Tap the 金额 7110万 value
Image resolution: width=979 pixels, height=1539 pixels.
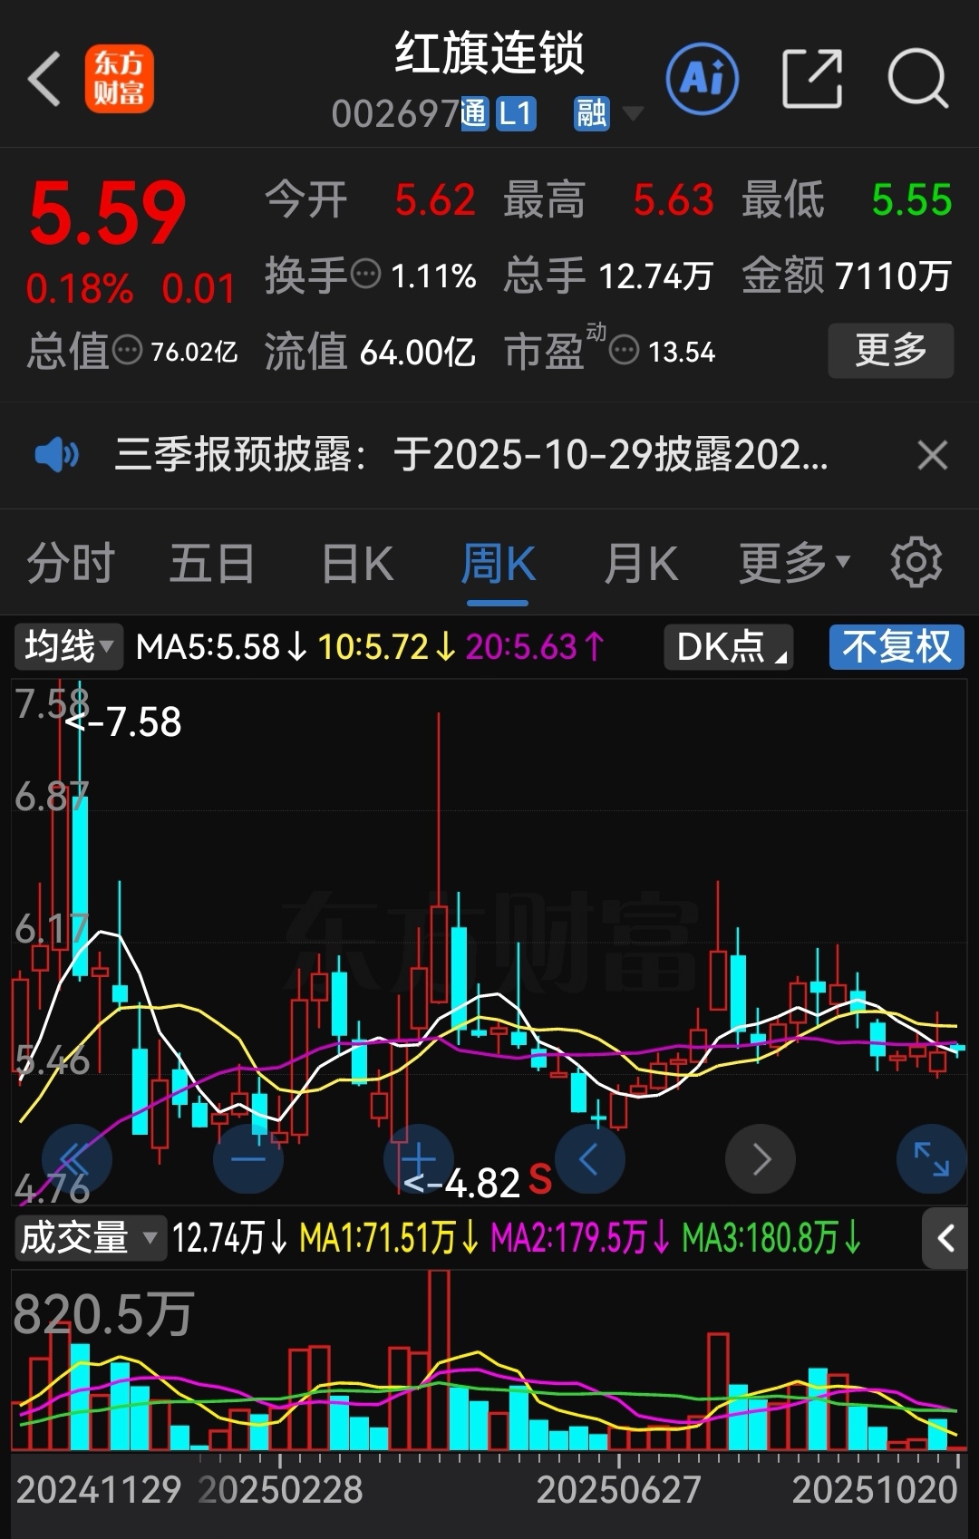(893, 275)
